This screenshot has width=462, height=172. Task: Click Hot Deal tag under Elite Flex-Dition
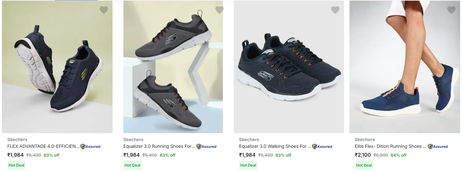coord(364,165)
